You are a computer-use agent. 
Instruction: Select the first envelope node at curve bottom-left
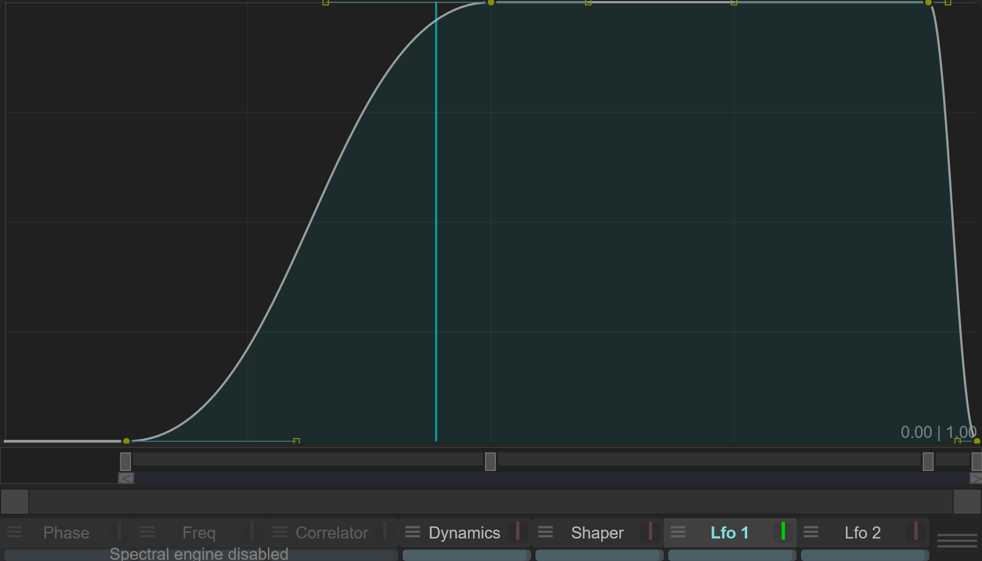point(126,441)
